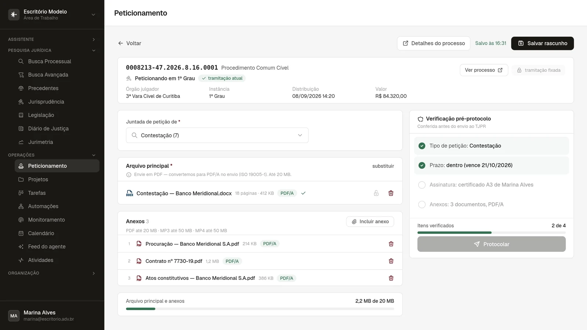The image size is (587, 330).
Task: Remove the Atos constitutivos attachment
Action: click(x=391, y=278)
